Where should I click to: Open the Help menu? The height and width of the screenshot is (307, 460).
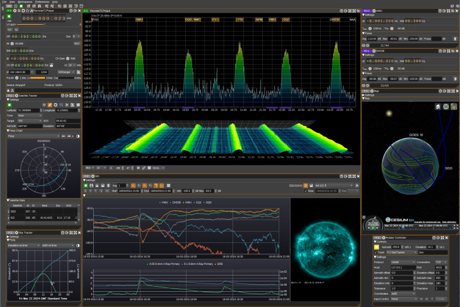point(55,2)
